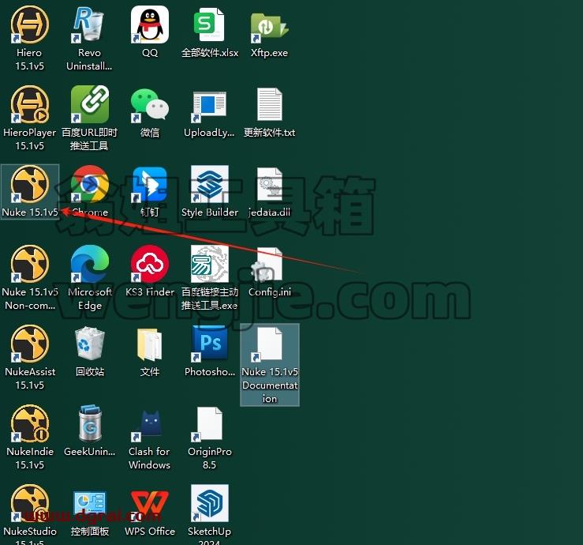Launch the Xftp.exe shortcut
Viewport: 583px width, 545px height.
[x=270, y=24]
